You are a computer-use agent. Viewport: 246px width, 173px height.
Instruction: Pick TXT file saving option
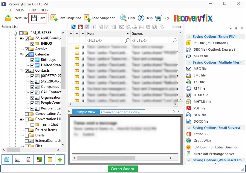coord(199,82)
